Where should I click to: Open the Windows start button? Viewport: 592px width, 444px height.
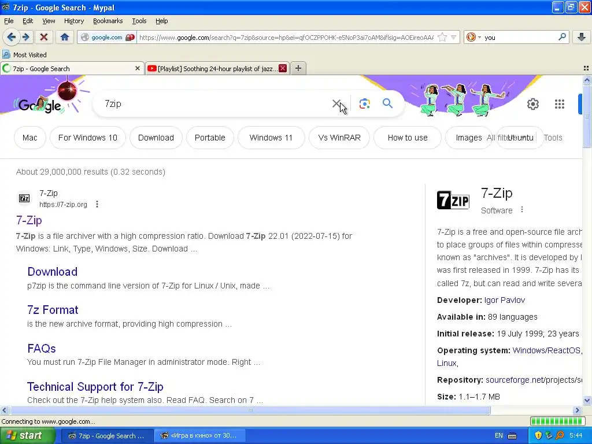[28, 435]
